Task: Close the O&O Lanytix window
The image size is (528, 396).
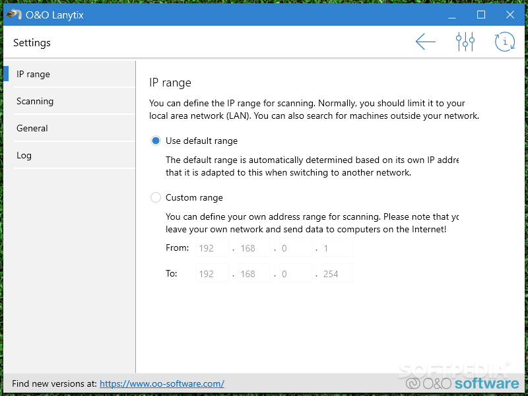Action: [510, 15]
